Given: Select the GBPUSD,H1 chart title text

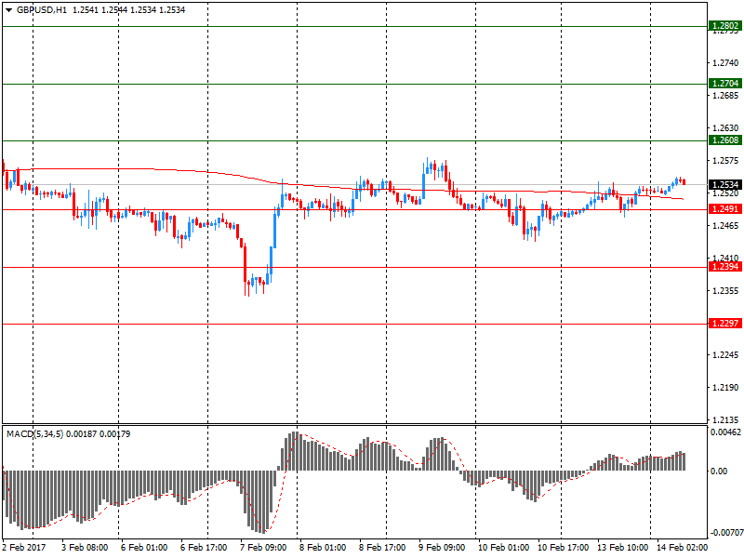Looking at the screenshot, I should [42, 10].
